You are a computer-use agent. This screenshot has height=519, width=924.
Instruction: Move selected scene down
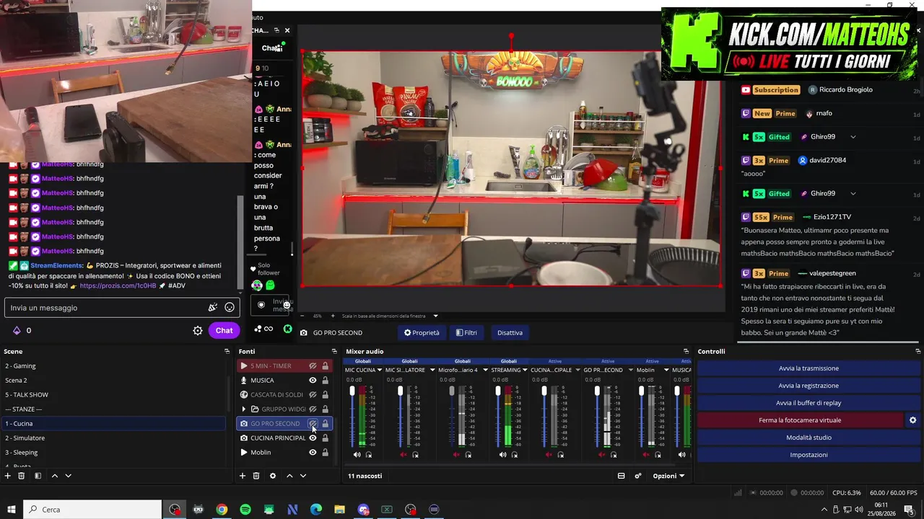[69, 476]
